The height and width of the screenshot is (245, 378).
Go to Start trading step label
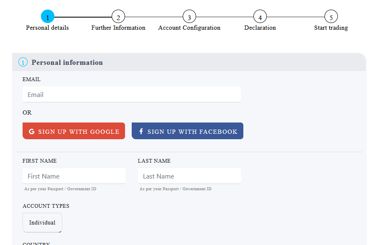(331, 28)
